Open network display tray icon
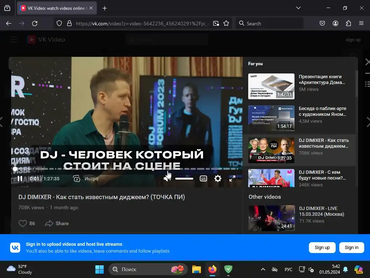 pos(302,269)
